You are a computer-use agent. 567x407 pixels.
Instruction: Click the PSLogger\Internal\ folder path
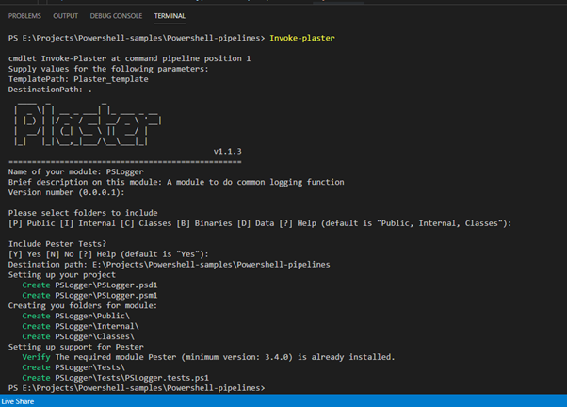pyautogui.click(x=96, y=326)
